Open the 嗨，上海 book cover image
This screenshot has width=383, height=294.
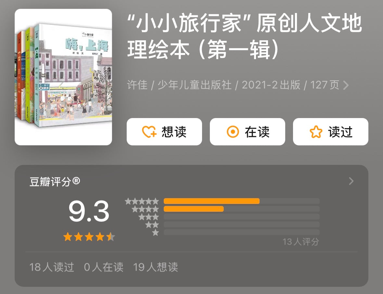tap(63, 77)
